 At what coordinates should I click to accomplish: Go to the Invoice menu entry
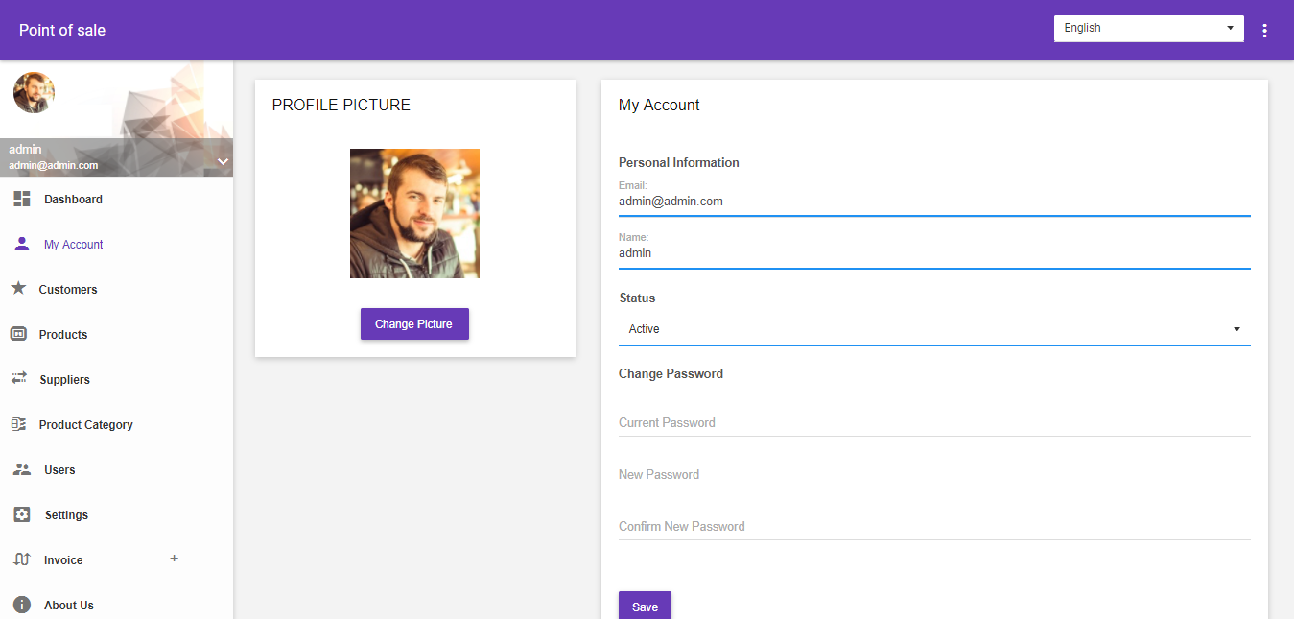[63, 560]
